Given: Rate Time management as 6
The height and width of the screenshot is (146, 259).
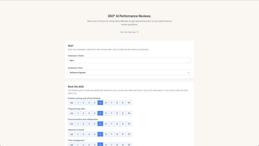Looking at the screenshot, I should (106, 144).
